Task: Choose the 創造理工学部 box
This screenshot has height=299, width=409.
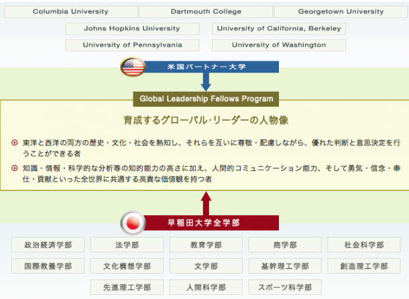Action: [364, 266]
